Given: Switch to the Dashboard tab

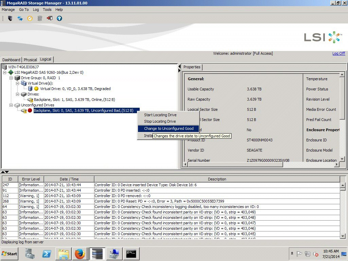Looking at the screenshot, I should pyautogui.click(x=11, y=60).
